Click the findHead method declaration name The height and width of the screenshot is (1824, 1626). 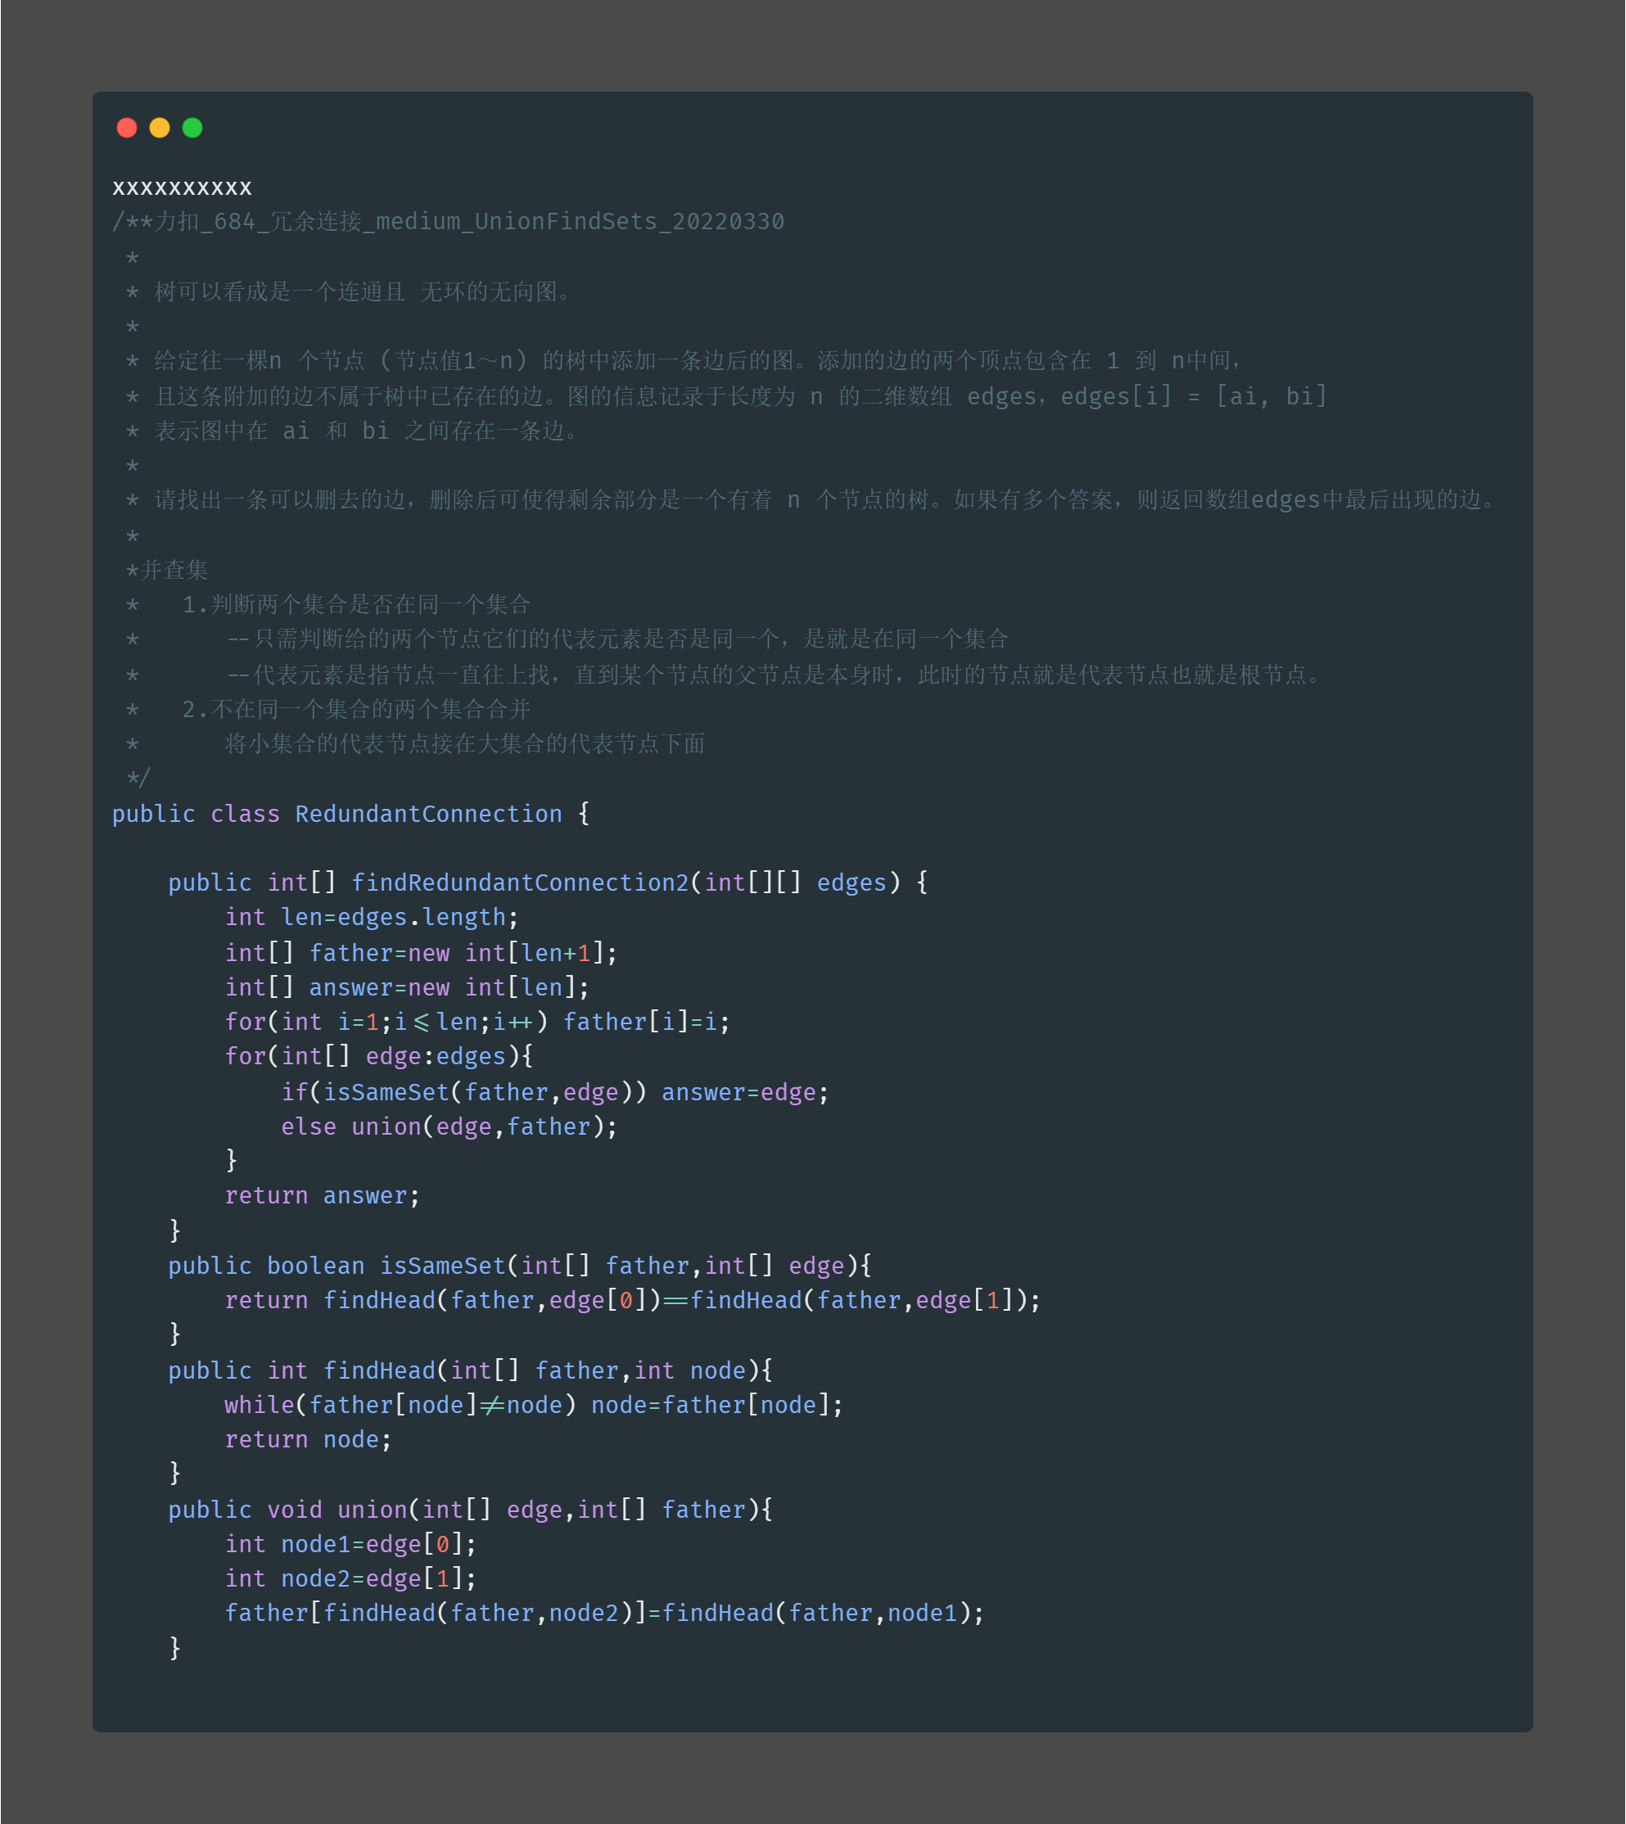click(379, 1370)
